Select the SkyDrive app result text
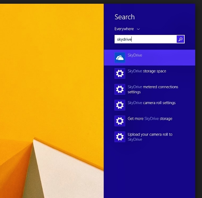The height and width of the screenshot is (198, 202). [x=135, y=55]
